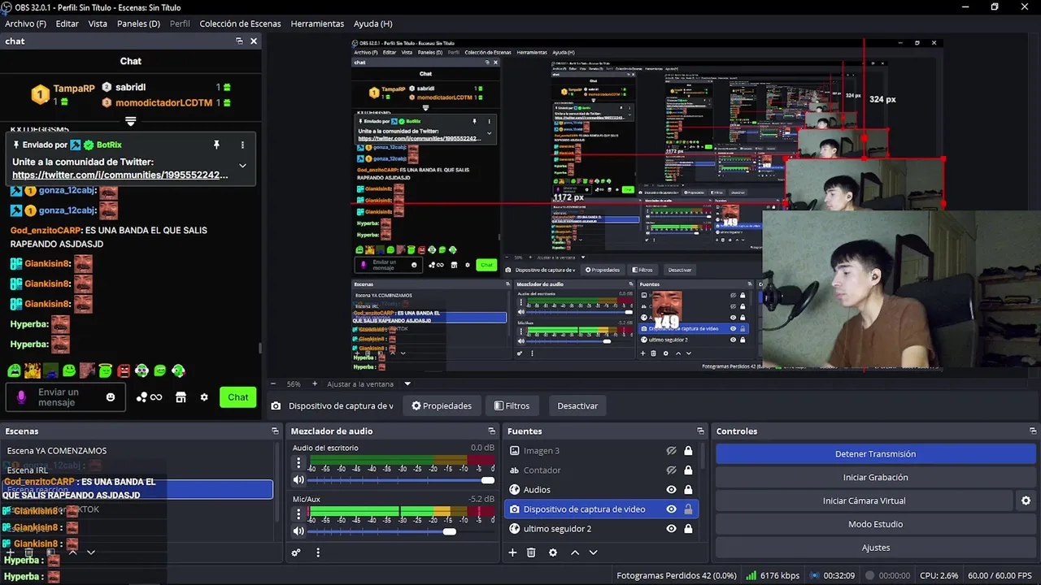The height and width of the screenshot is (585, 1041).
Task: Move scene down arrow in Escenas toolbar
Action: (x=91, y=552)
